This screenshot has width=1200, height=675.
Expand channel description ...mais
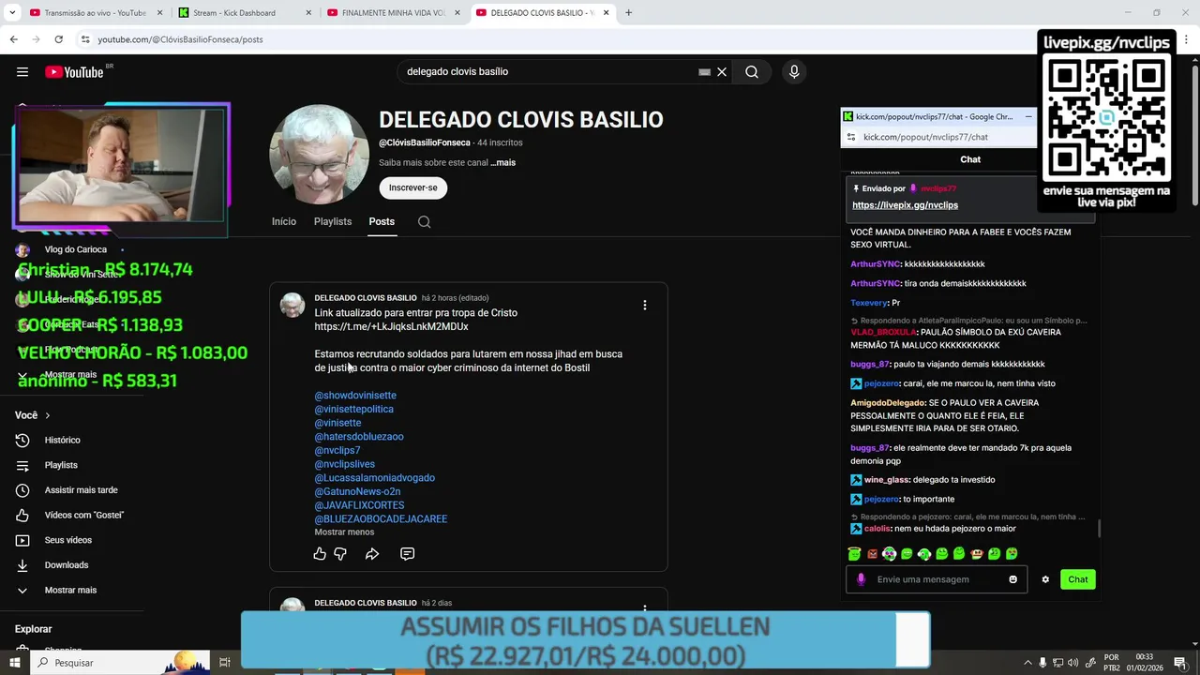[x=503, y=163]
